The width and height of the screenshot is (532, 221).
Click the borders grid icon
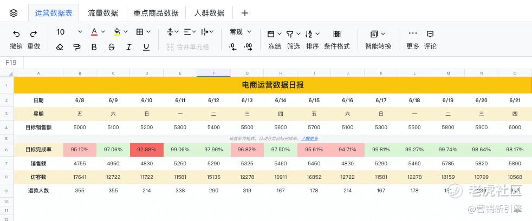coord(139,32)
